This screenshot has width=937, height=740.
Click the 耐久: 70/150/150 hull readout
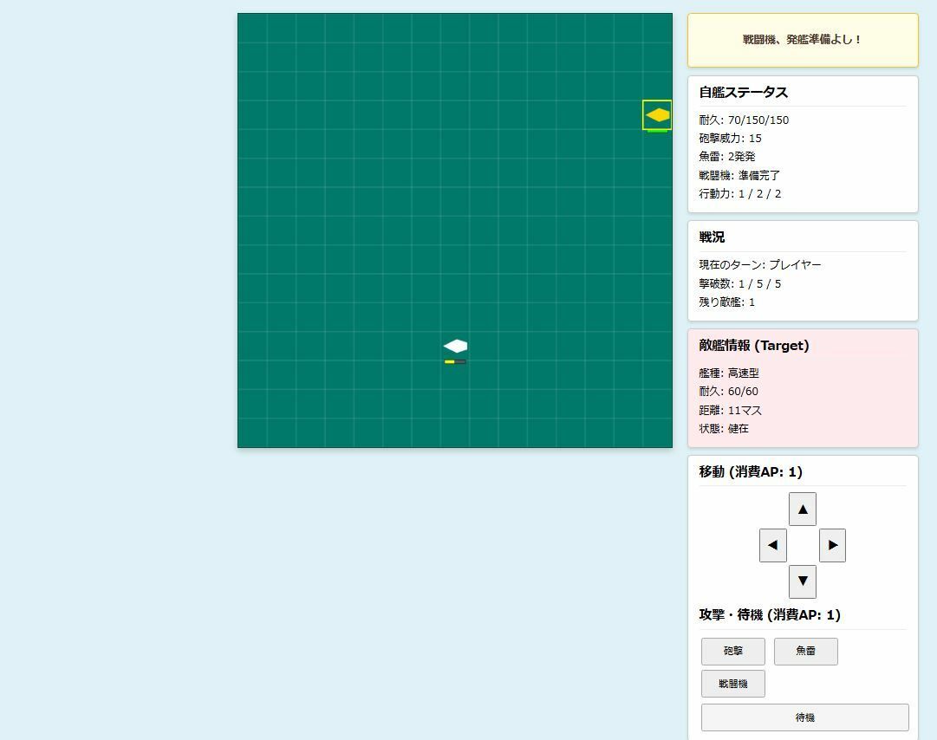click(744, 120)
